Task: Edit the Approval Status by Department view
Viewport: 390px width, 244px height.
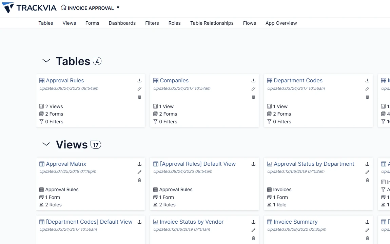Action: coord(367,172)
